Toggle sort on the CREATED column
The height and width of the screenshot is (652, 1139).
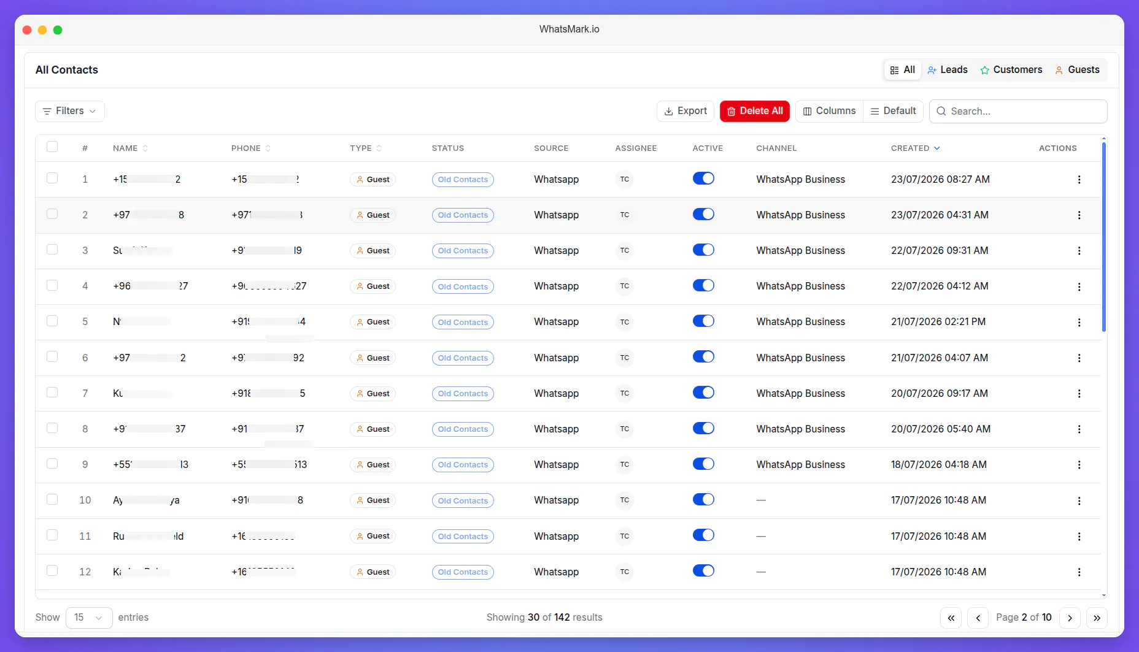point(915,148)
